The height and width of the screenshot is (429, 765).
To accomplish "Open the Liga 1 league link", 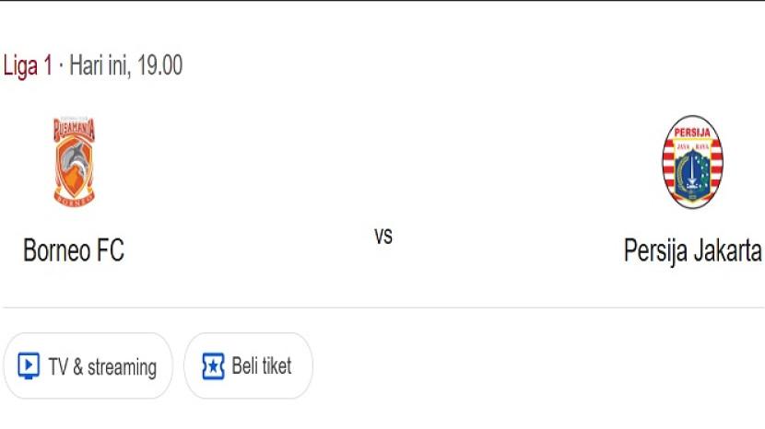I will 28,66.
